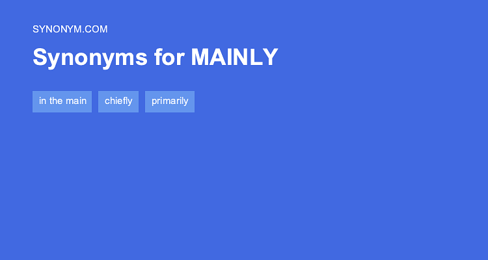Screen dimensions: 488x260
Task: Open the 'primarily' synonym tag
Action: 170,101
